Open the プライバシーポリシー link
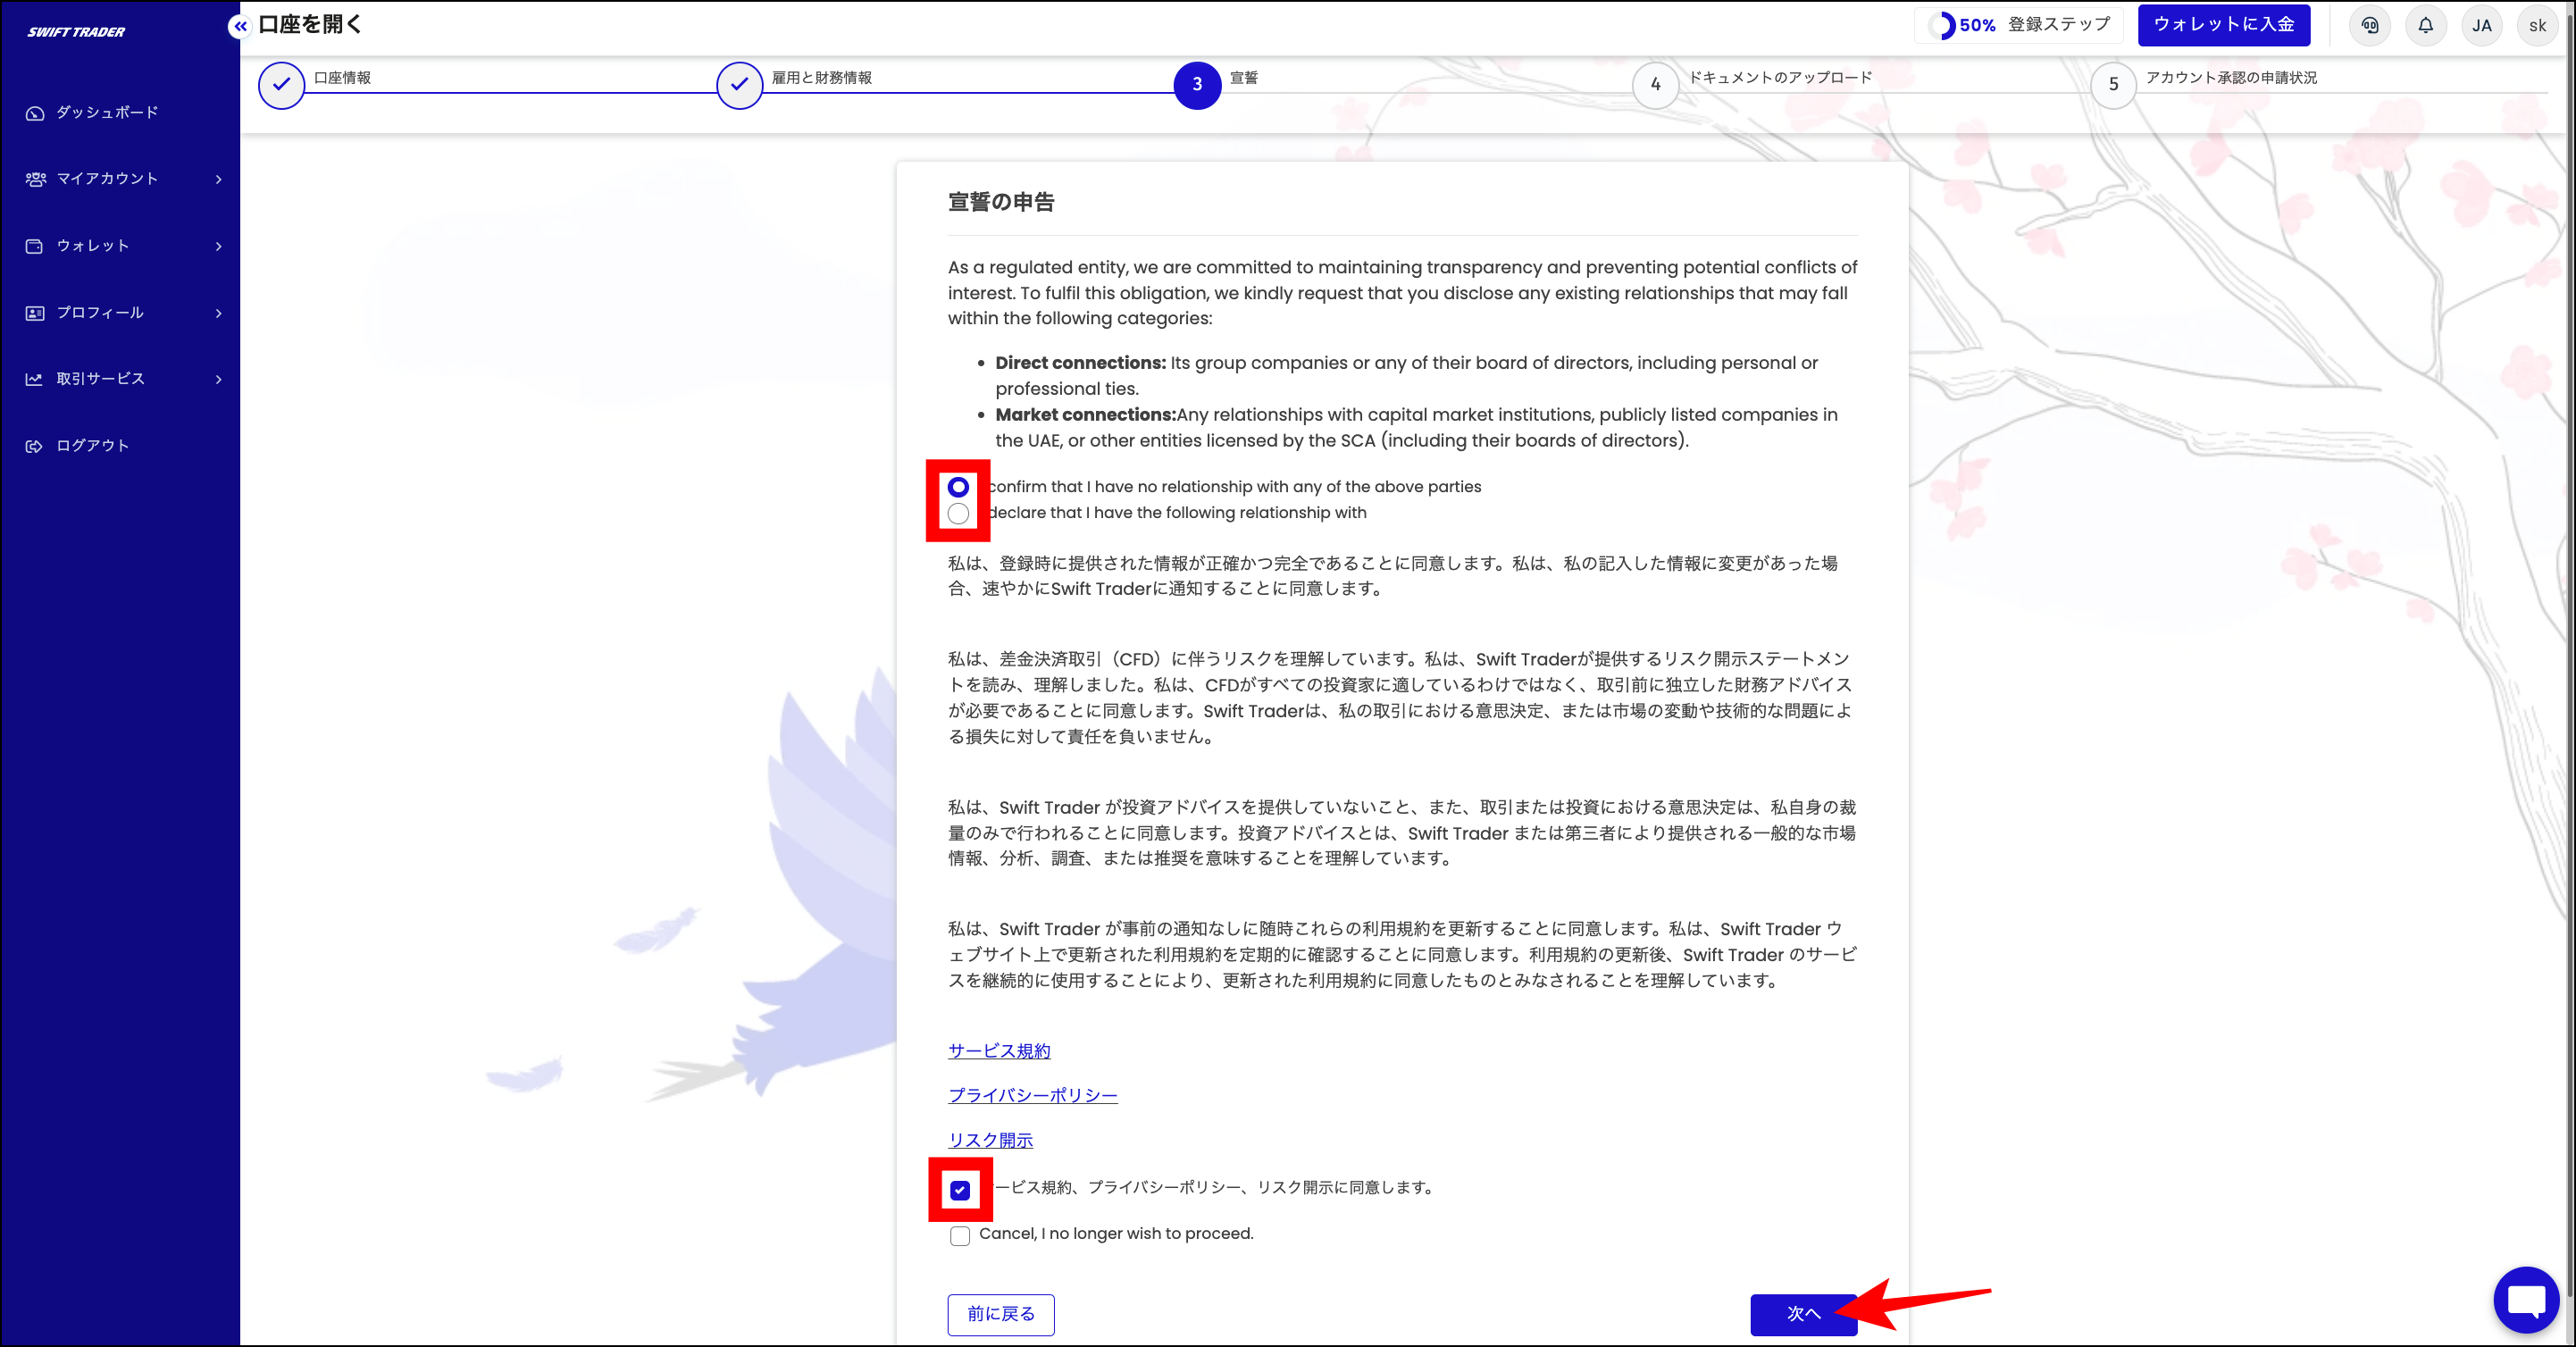Image resolution: width=2576 pixels, height=1347 pixels. coord(1032,1095)
